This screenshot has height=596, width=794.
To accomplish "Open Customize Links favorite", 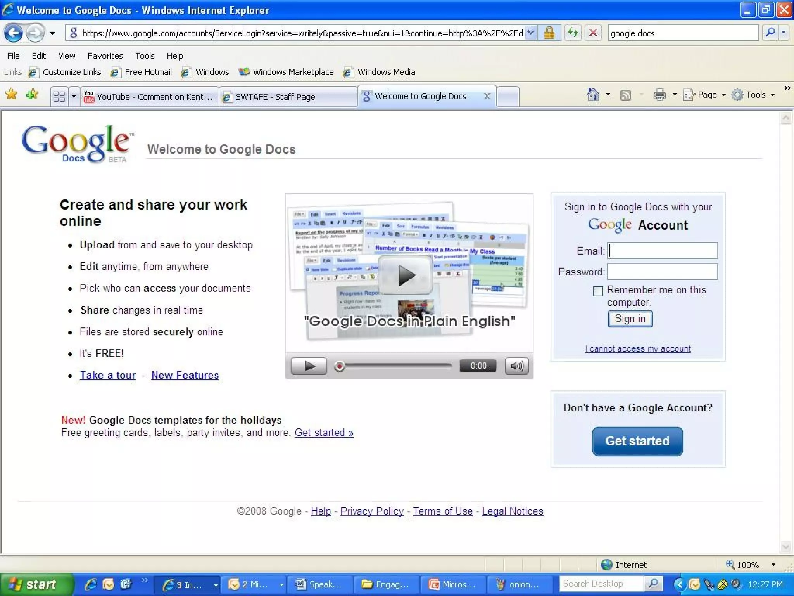I will point(65,72).
